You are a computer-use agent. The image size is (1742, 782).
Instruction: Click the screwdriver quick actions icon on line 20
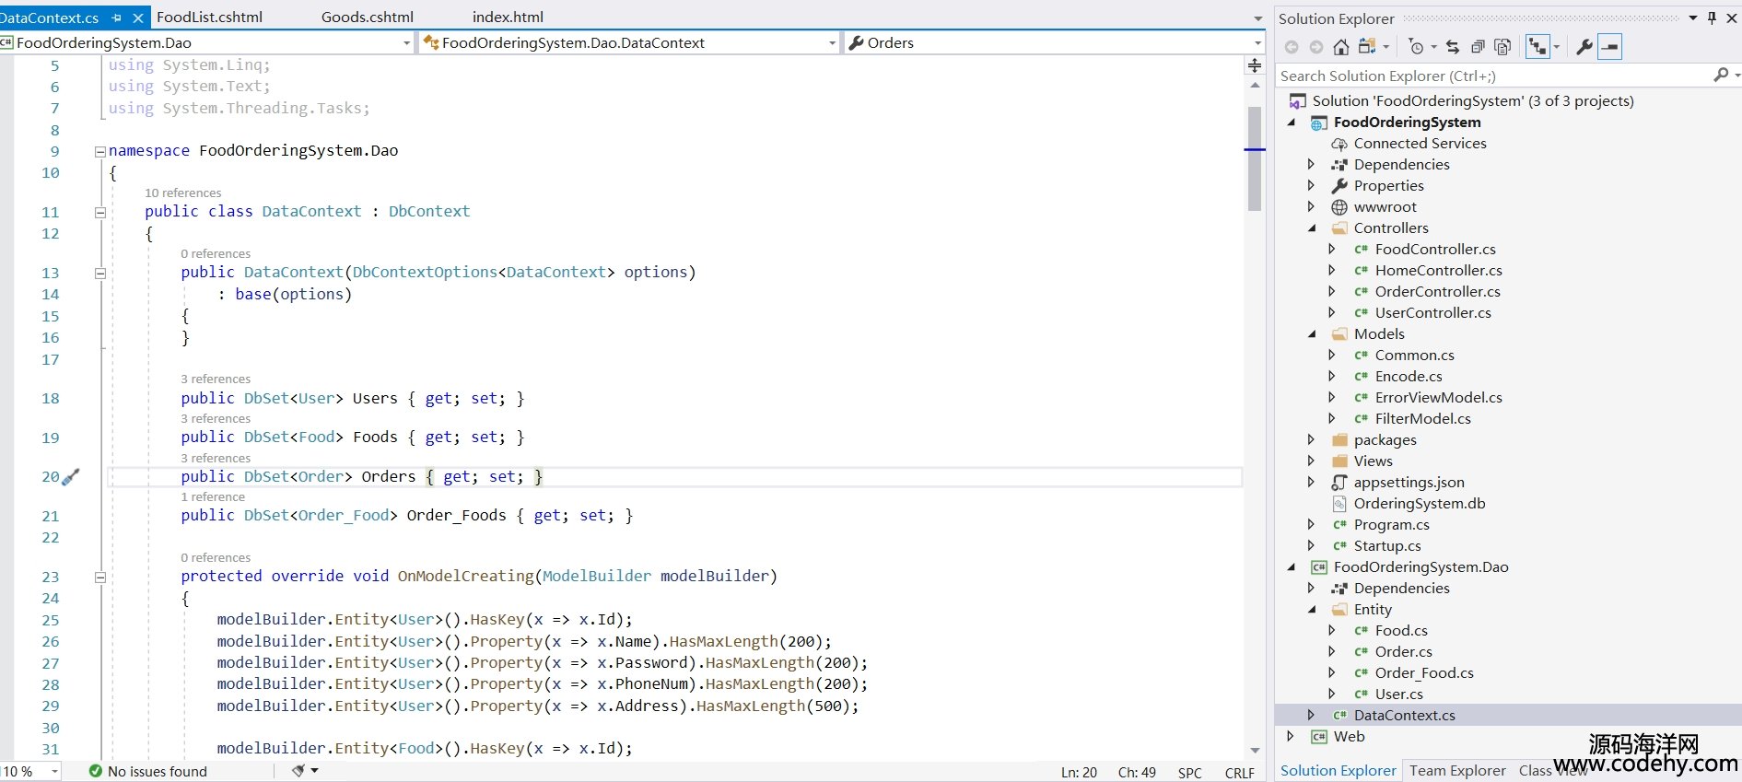pos(71,476)
